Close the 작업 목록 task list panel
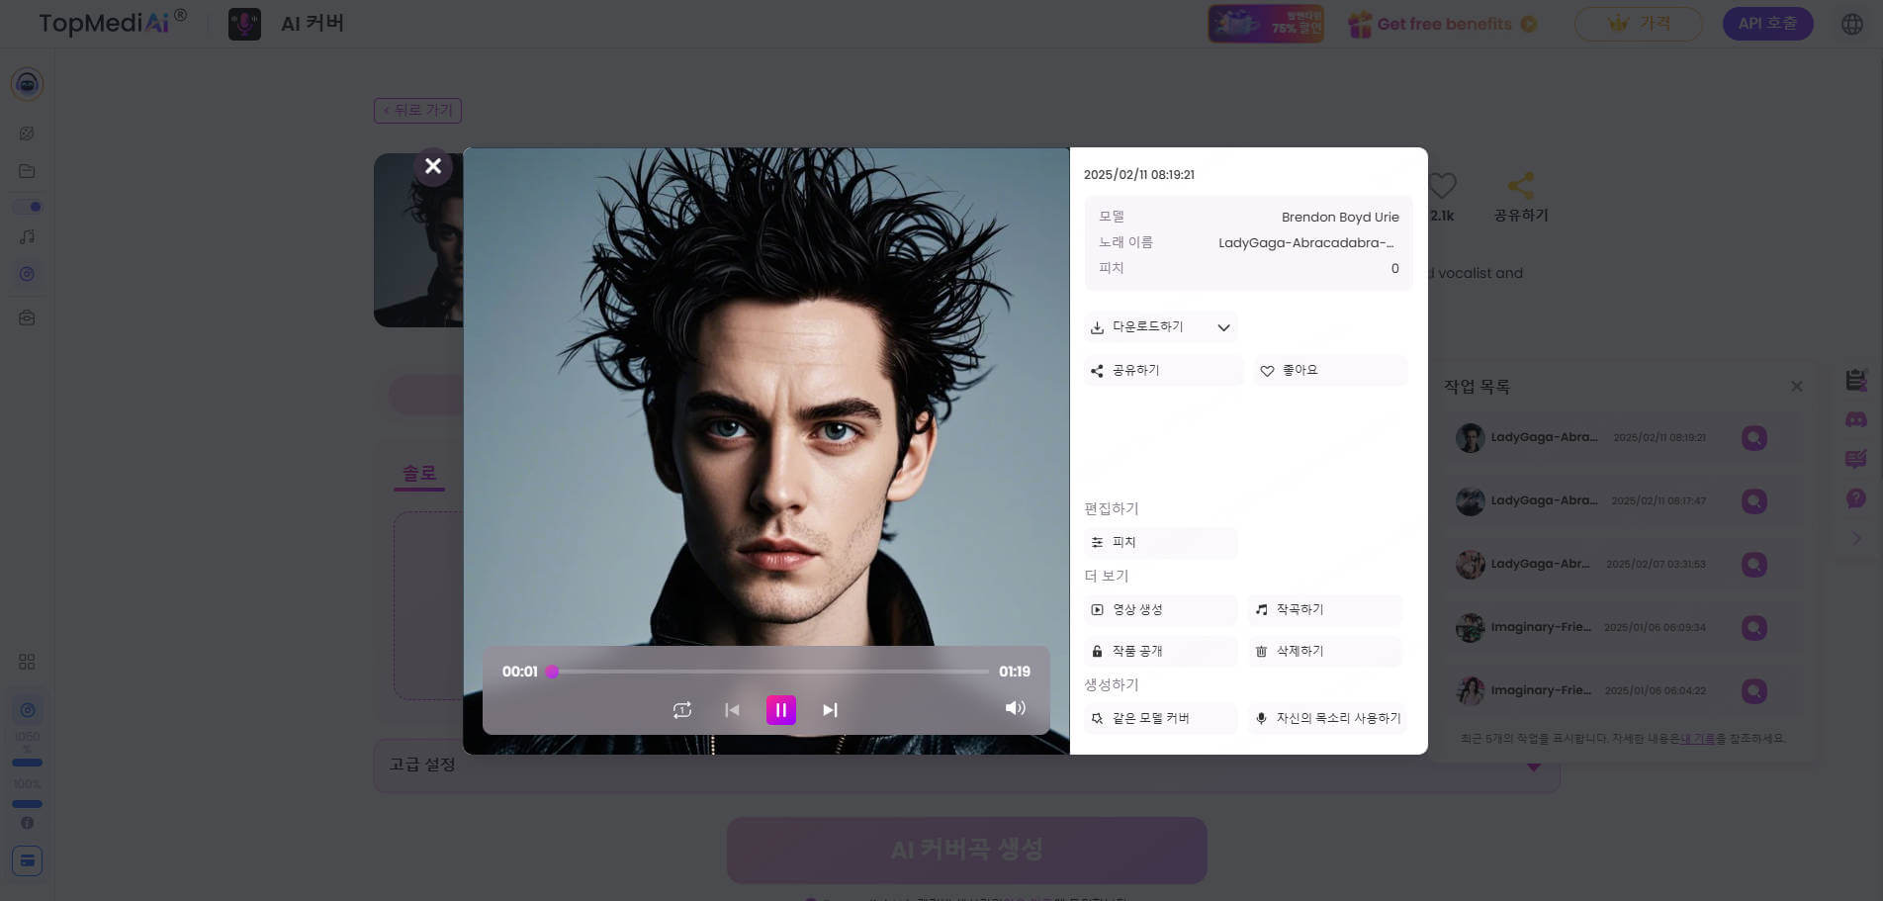The height and width of the screenshot is (901, 1883). (x=1797, y=387)
